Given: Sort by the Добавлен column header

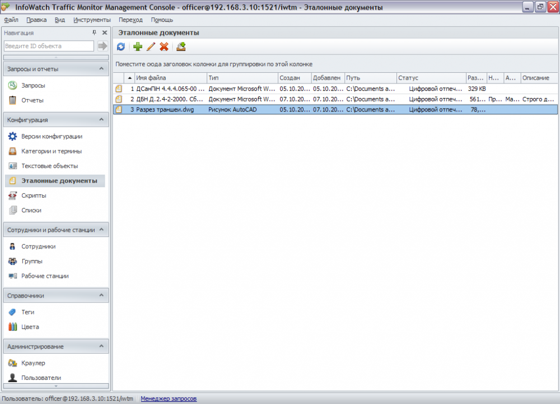Looking at the screenshot, I should 328,78.
